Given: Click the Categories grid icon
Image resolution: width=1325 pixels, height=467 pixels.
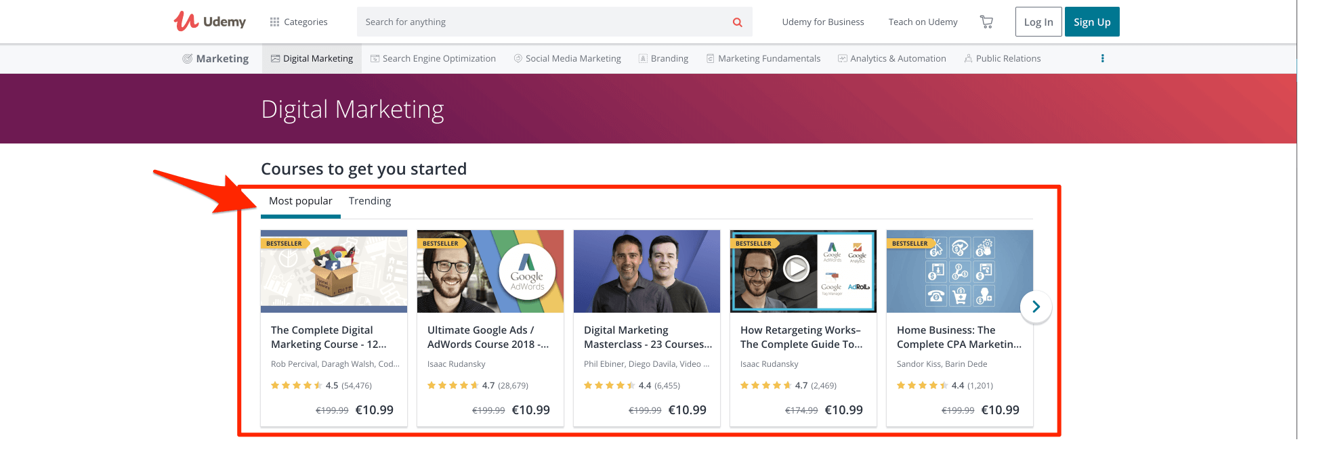Looking at the screenshot, I should (x=274, y=22).
